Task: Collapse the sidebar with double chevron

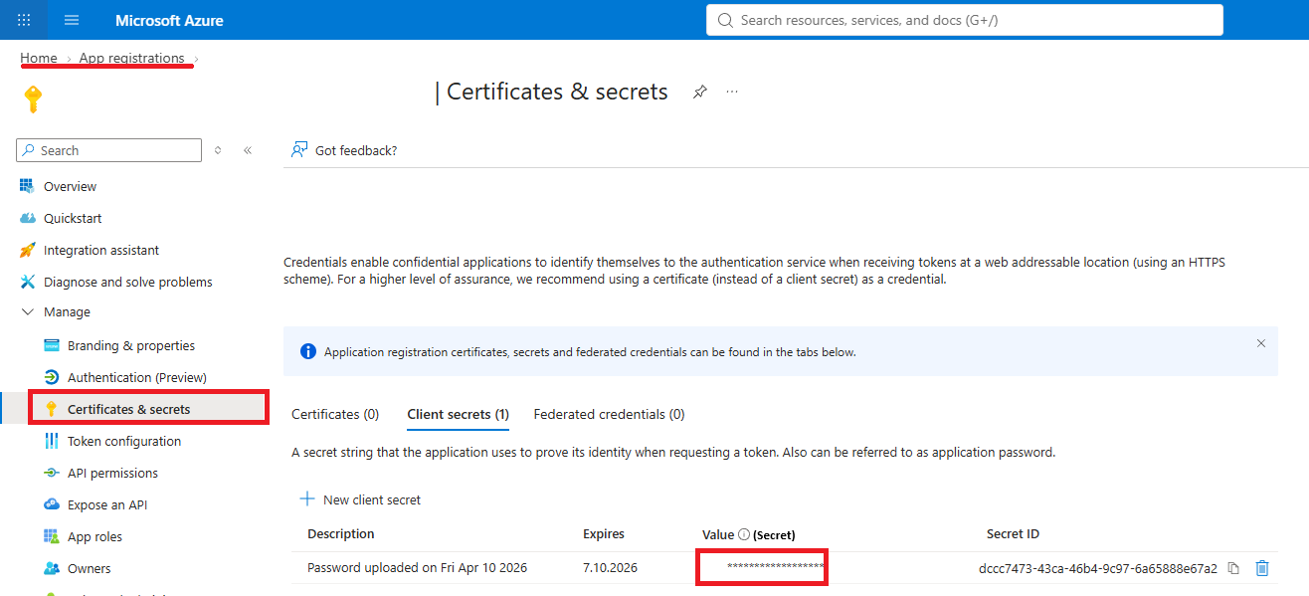Action: pyautogui.click(x=248, y=150)
